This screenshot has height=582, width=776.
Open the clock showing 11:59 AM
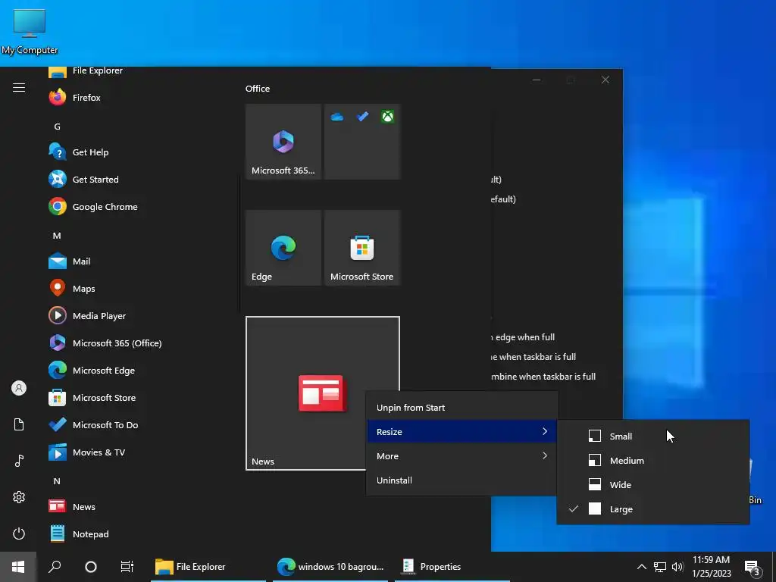(x=711, y=567)
